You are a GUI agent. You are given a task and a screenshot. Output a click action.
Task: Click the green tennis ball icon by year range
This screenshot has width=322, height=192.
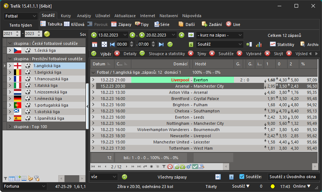coord(47,34)
